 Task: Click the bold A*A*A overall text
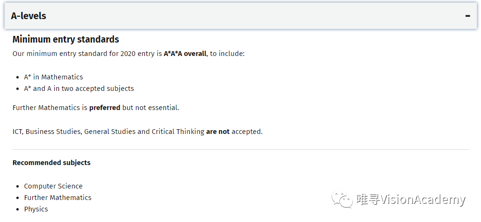click(x=185, y=54)
